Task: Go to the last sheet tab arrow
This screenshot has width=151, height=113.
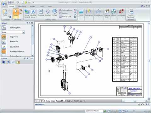Action: (42, 101)
